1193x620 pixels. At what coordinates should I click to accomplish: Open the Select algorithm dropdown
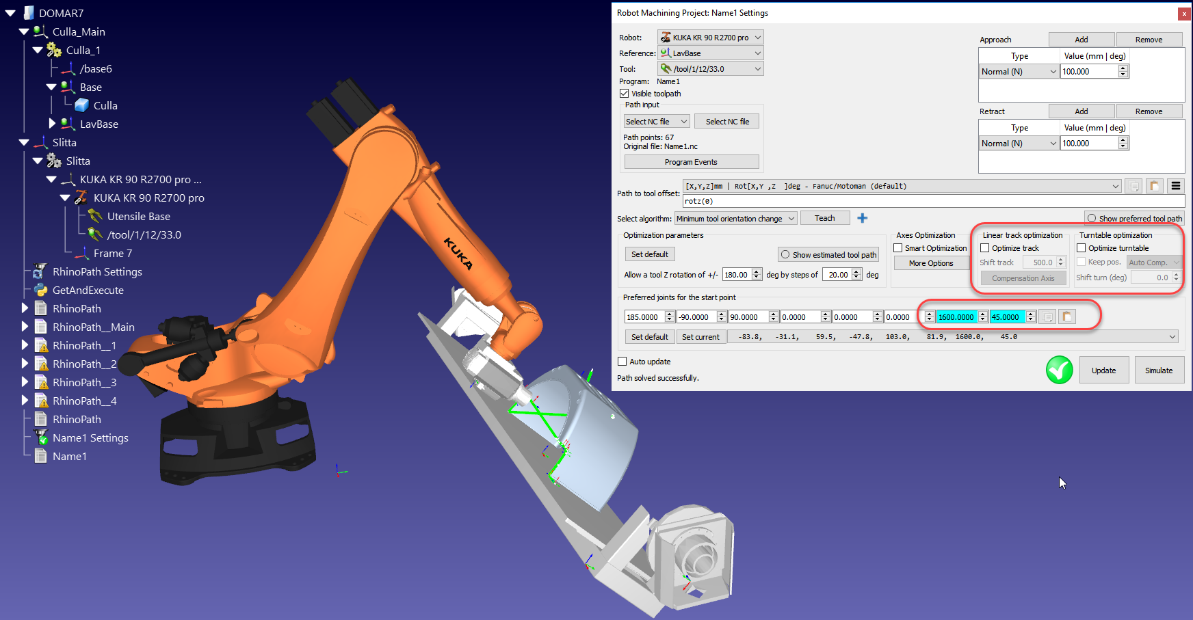coord(735,219)
